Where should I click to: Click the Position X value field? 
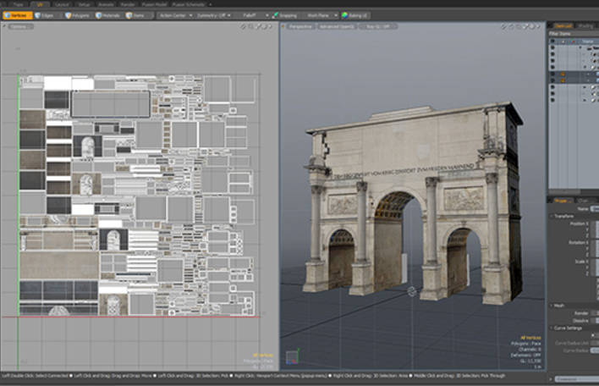[596, 223]
